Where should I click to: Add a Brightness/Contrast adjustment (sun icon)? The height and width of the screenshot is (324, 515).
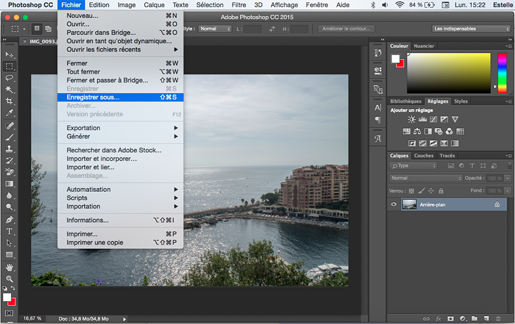[x=412, y=119]
